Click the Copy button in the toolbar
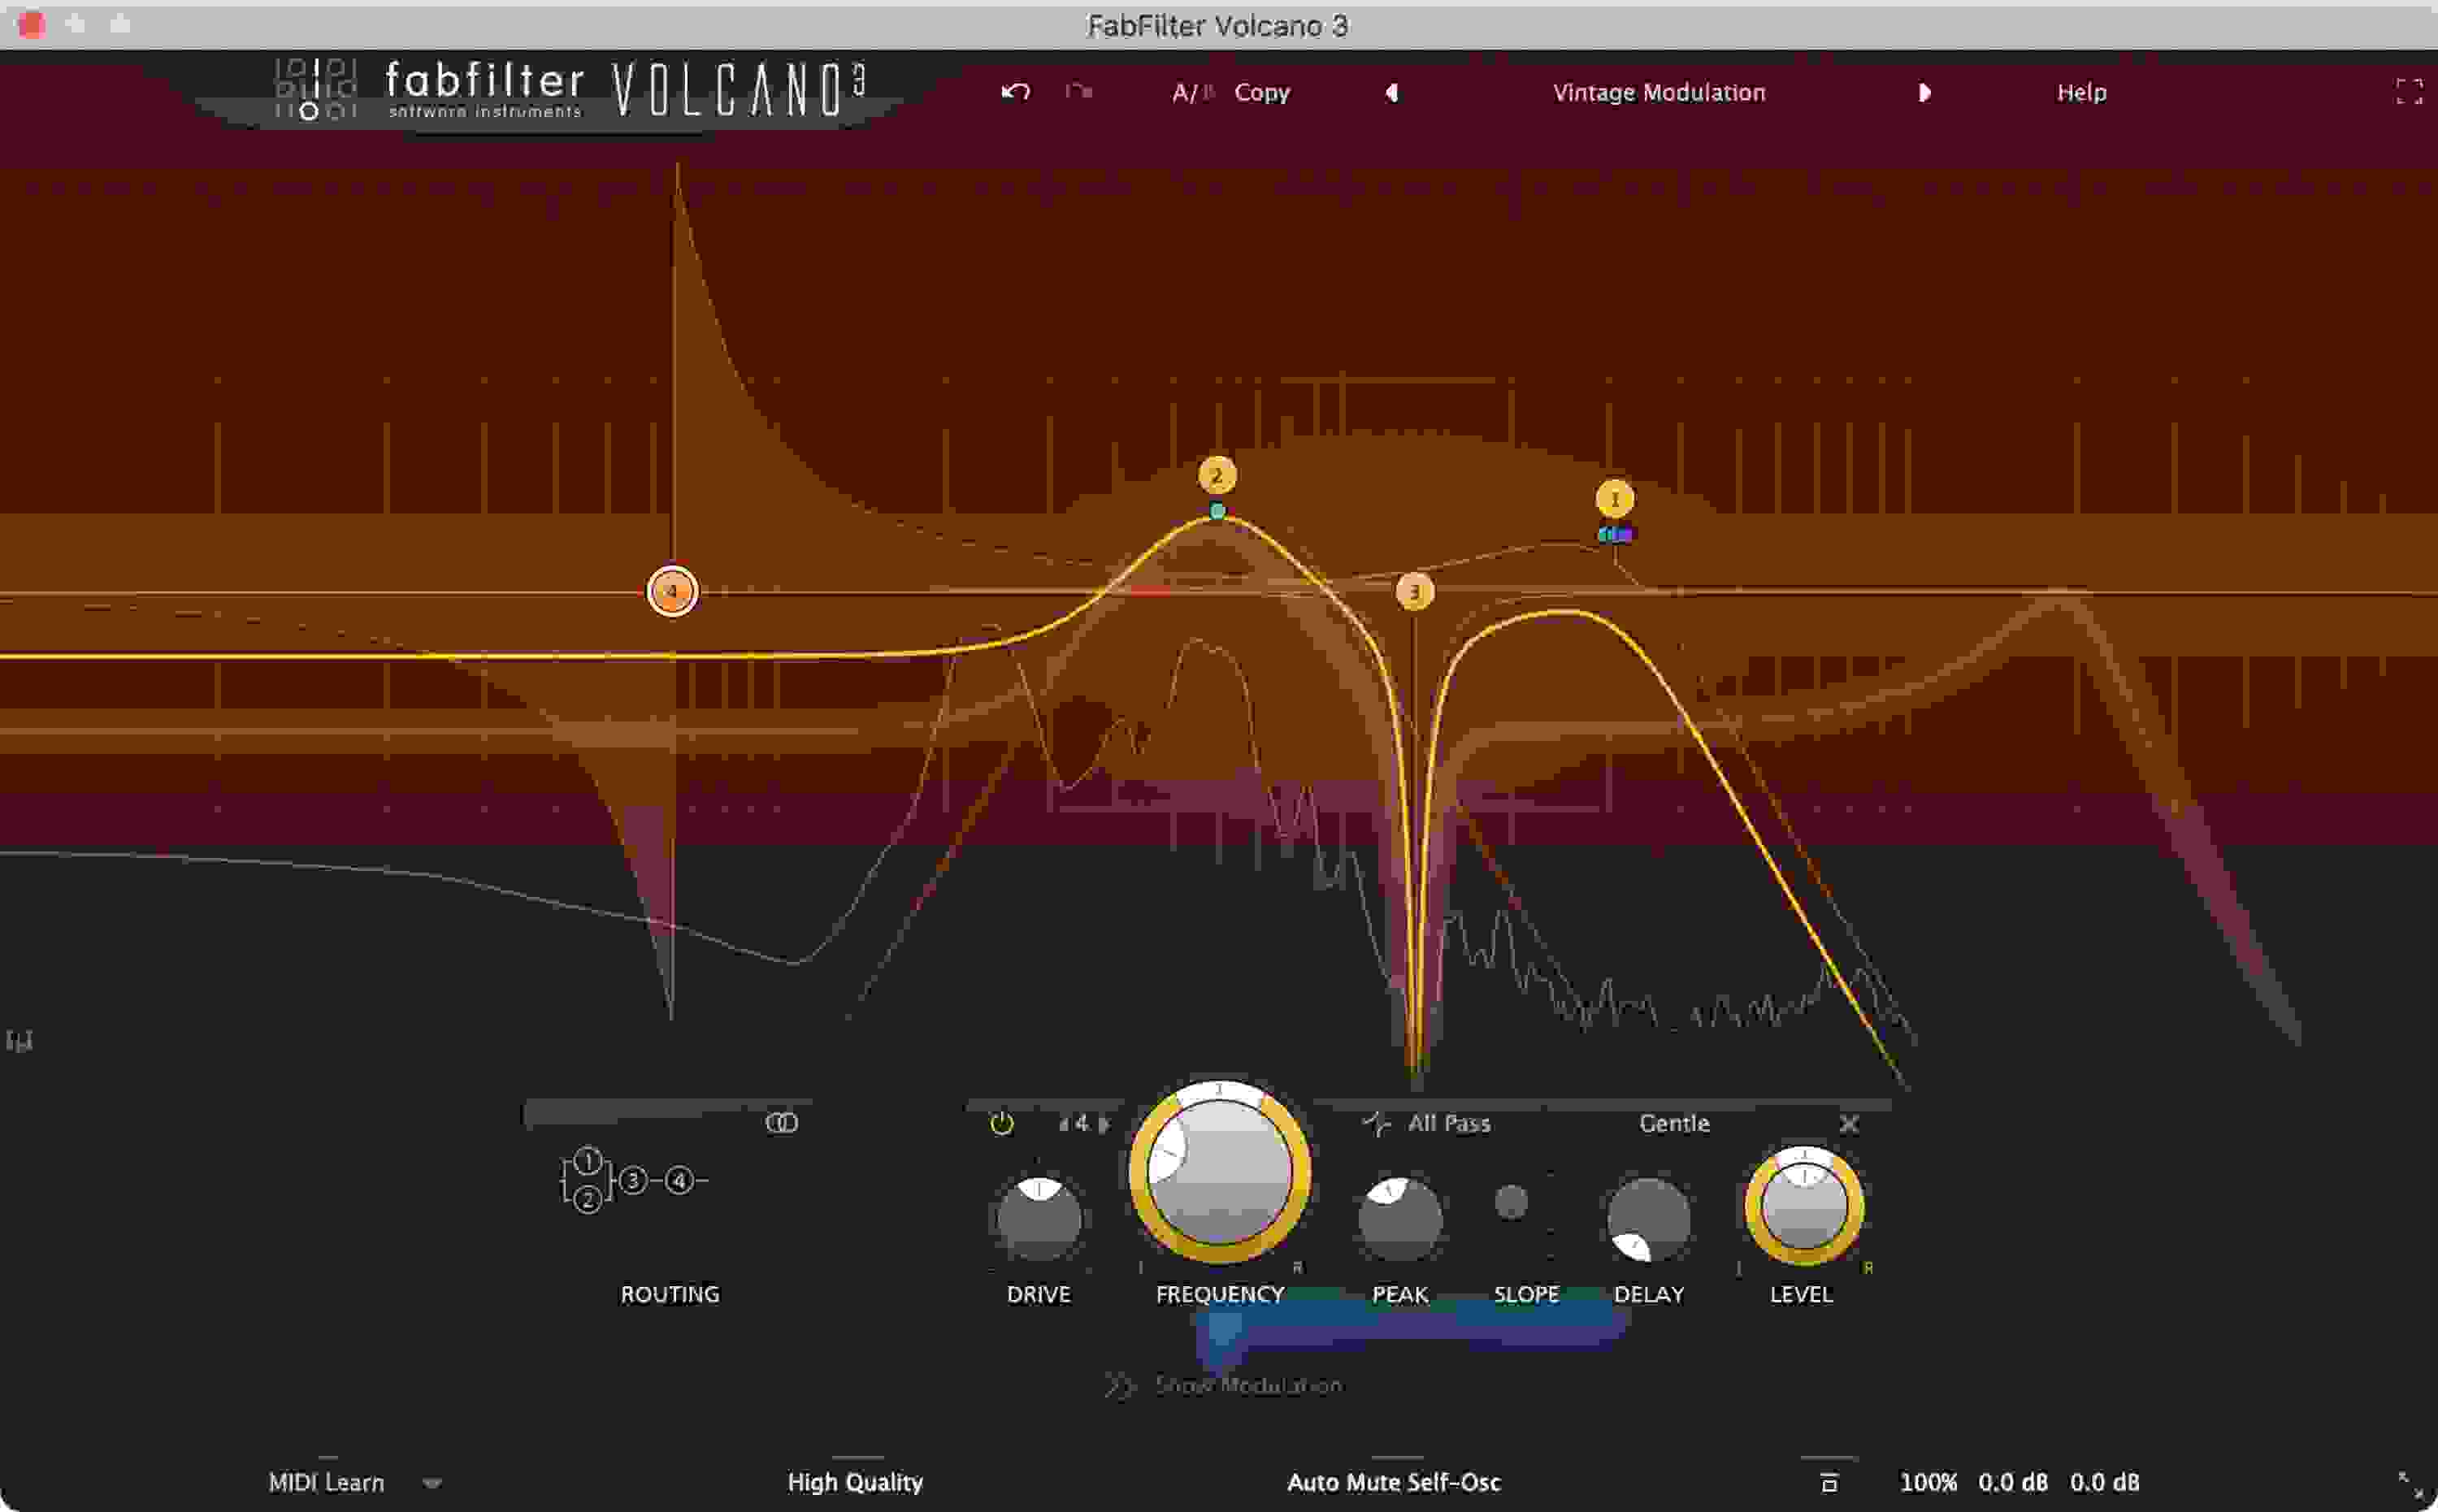The width and height of the screenshot is (2438, 1512). pyautogui.click(x=1261, y=92)
